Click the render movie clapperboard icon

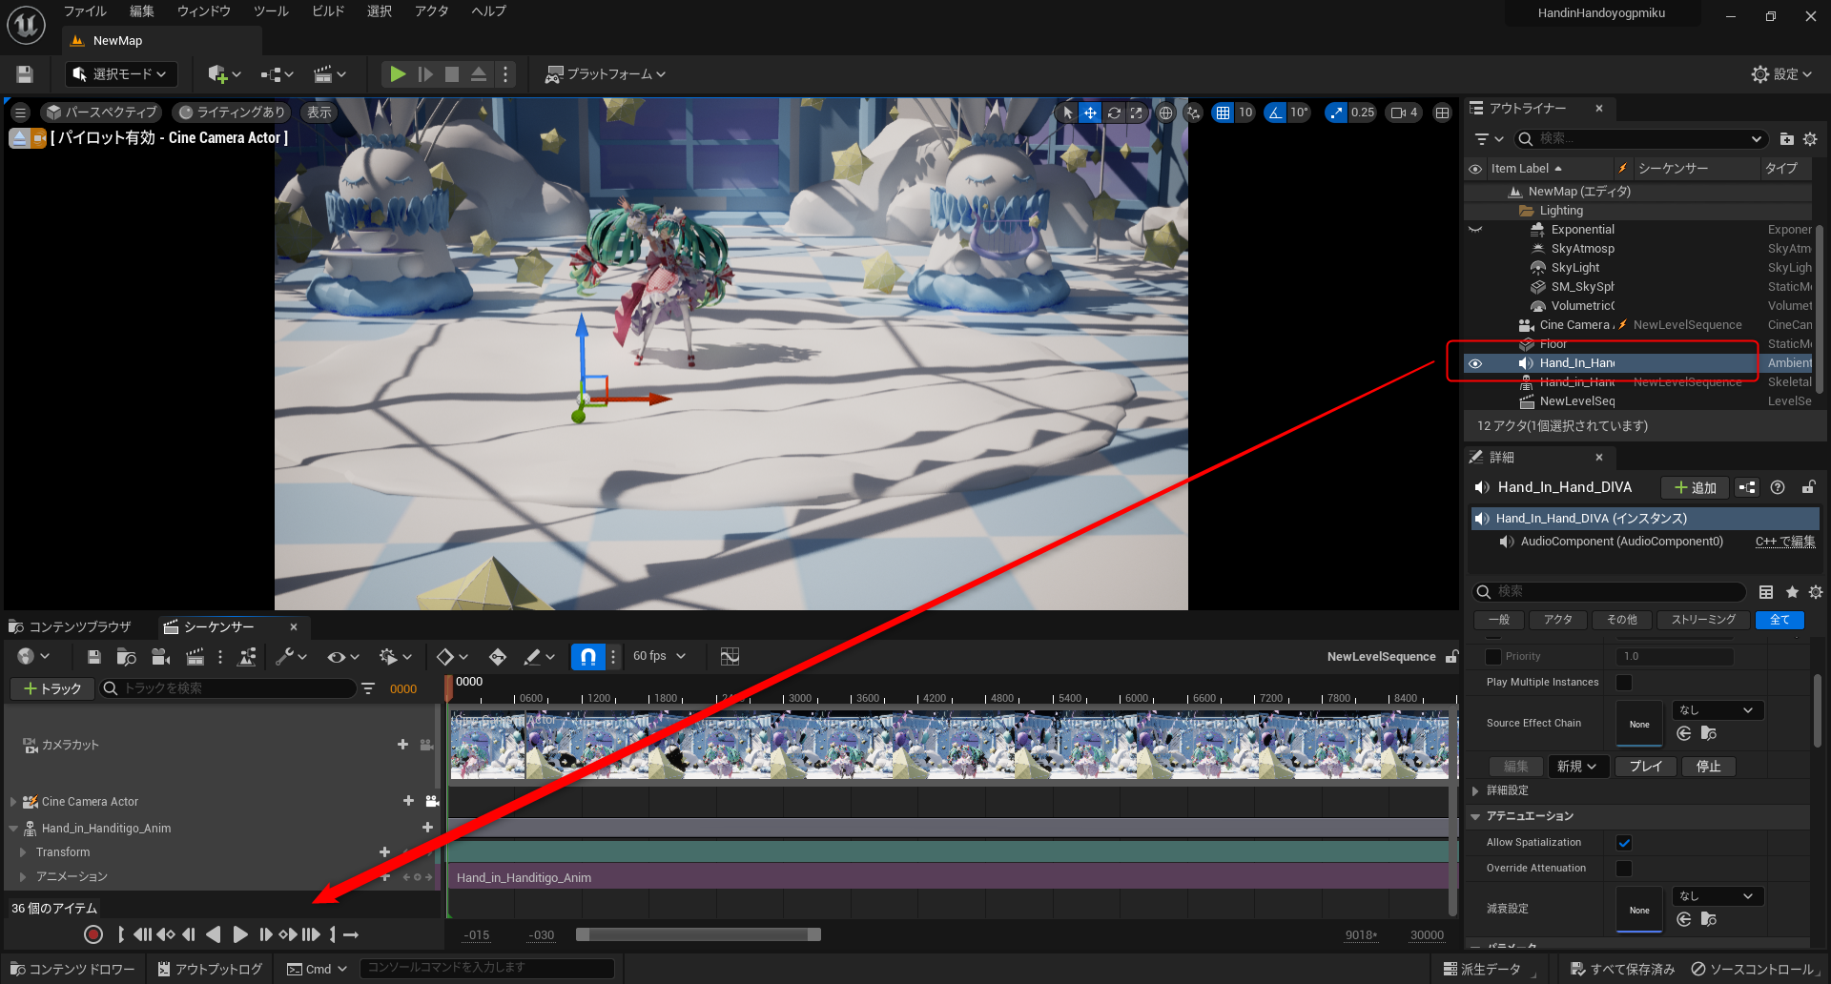[195, 656]
